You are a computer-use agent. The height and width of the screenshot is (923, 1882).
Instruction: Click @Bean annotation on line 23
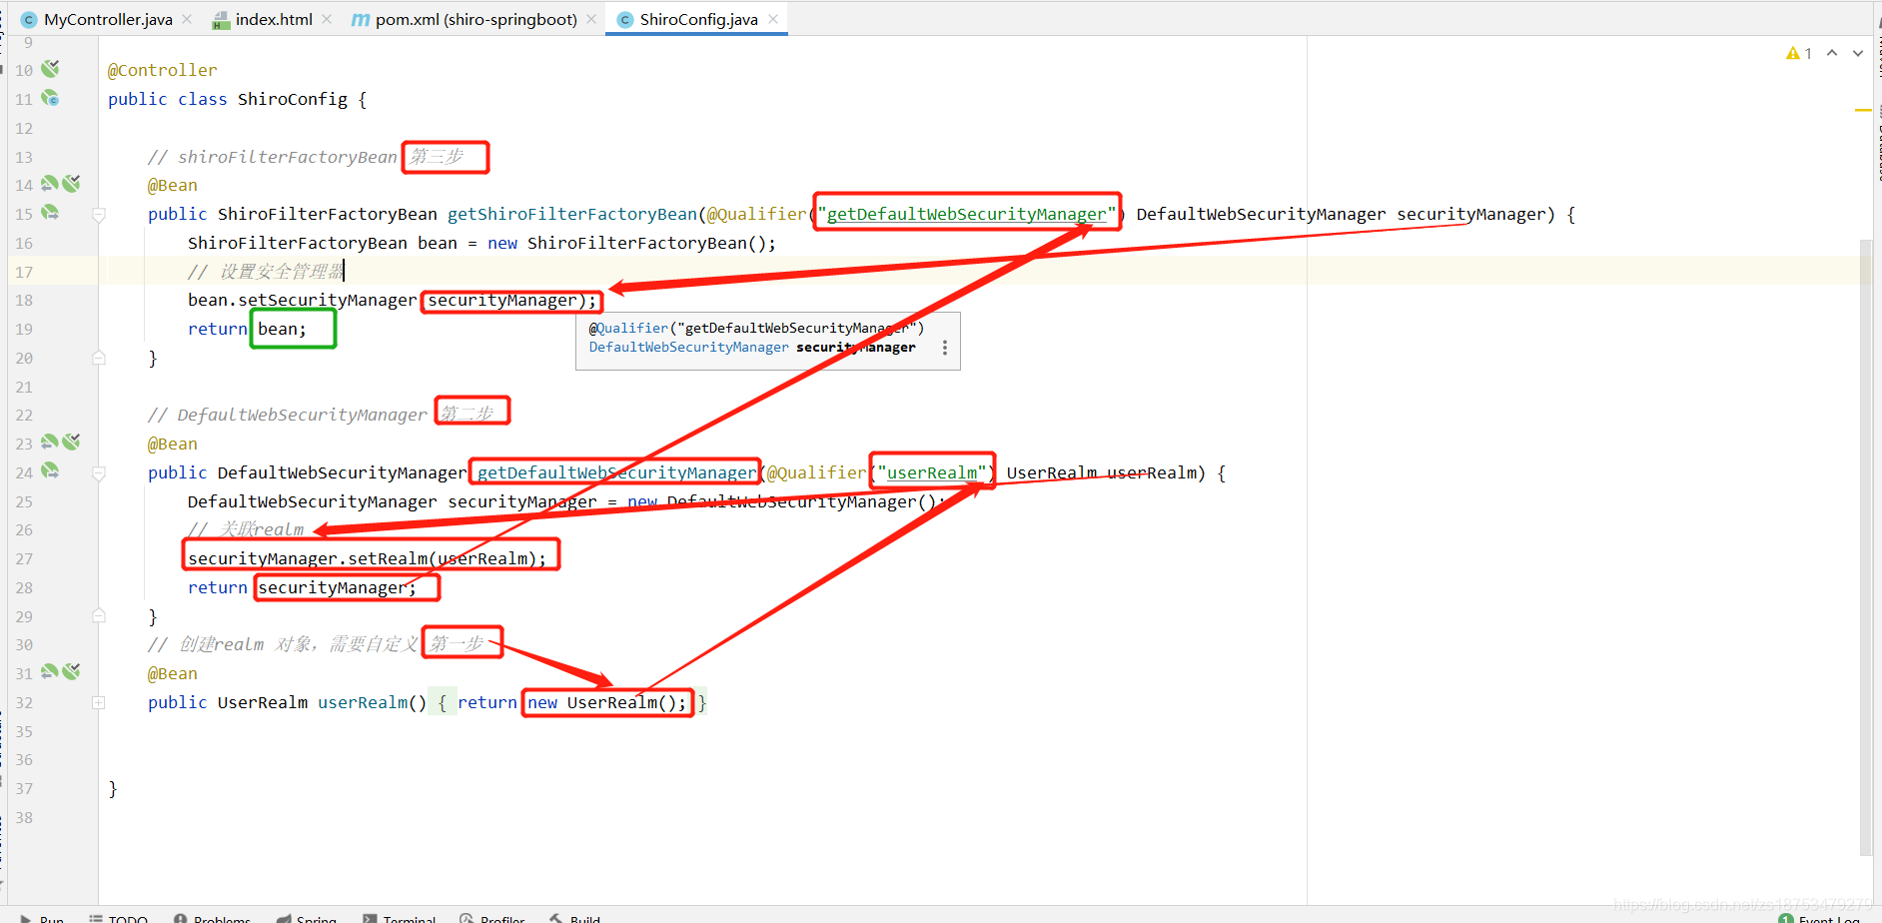(x=173, y=444)
